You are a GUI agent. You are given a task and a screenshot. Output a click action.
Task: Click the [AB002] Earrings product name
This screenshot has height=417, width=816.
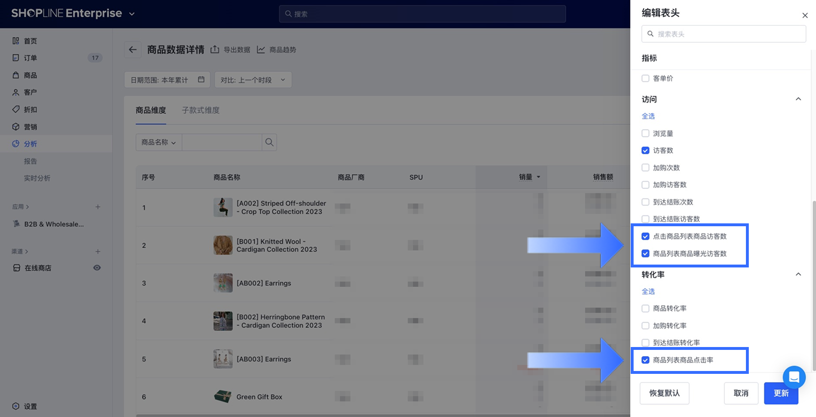[x=264, y=283]
